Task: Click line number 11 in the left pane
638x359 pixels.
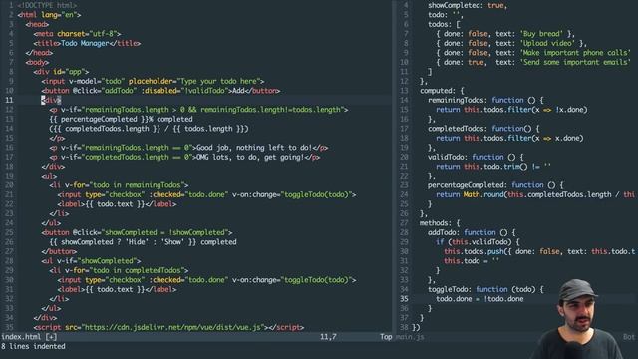Action: tap(9, 100)
